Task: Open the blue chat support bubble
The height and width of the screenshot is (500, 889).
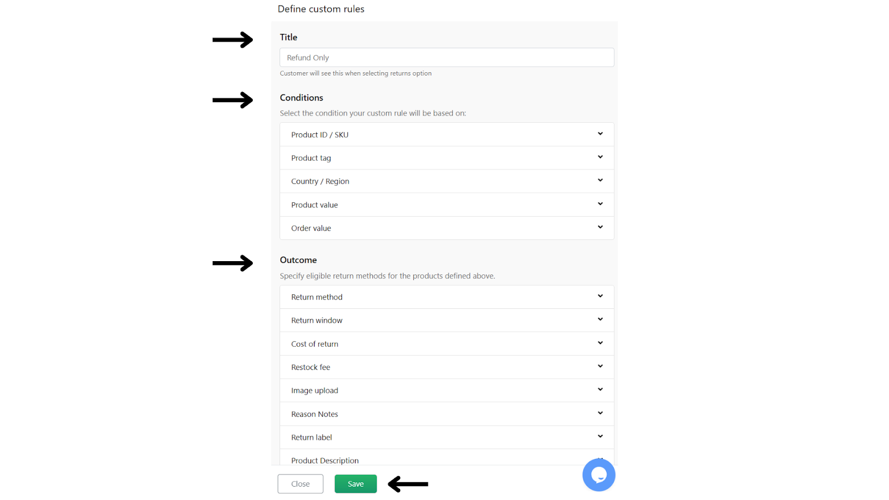Action: [598, 475]
